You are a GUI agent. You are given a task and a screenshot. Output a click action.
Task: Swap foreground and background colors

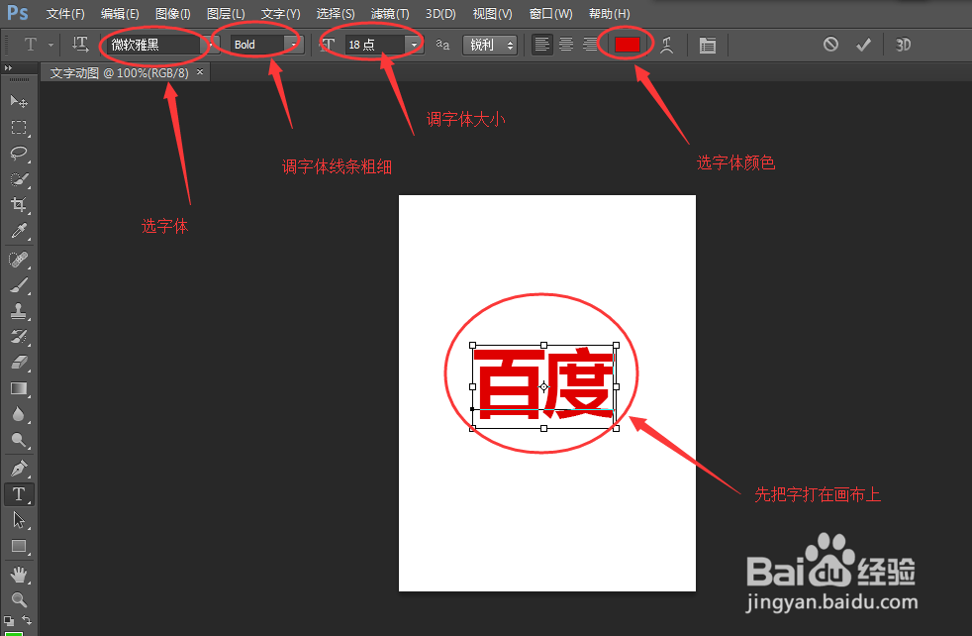(x=27, y=620)
